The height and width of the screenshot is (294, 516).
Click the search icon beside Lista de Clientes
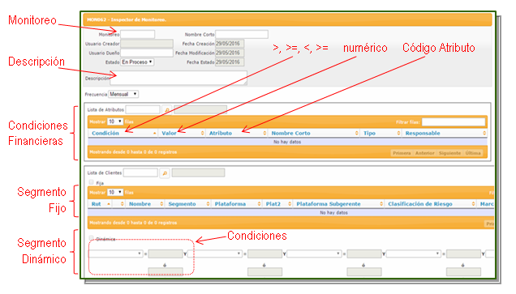165,173
